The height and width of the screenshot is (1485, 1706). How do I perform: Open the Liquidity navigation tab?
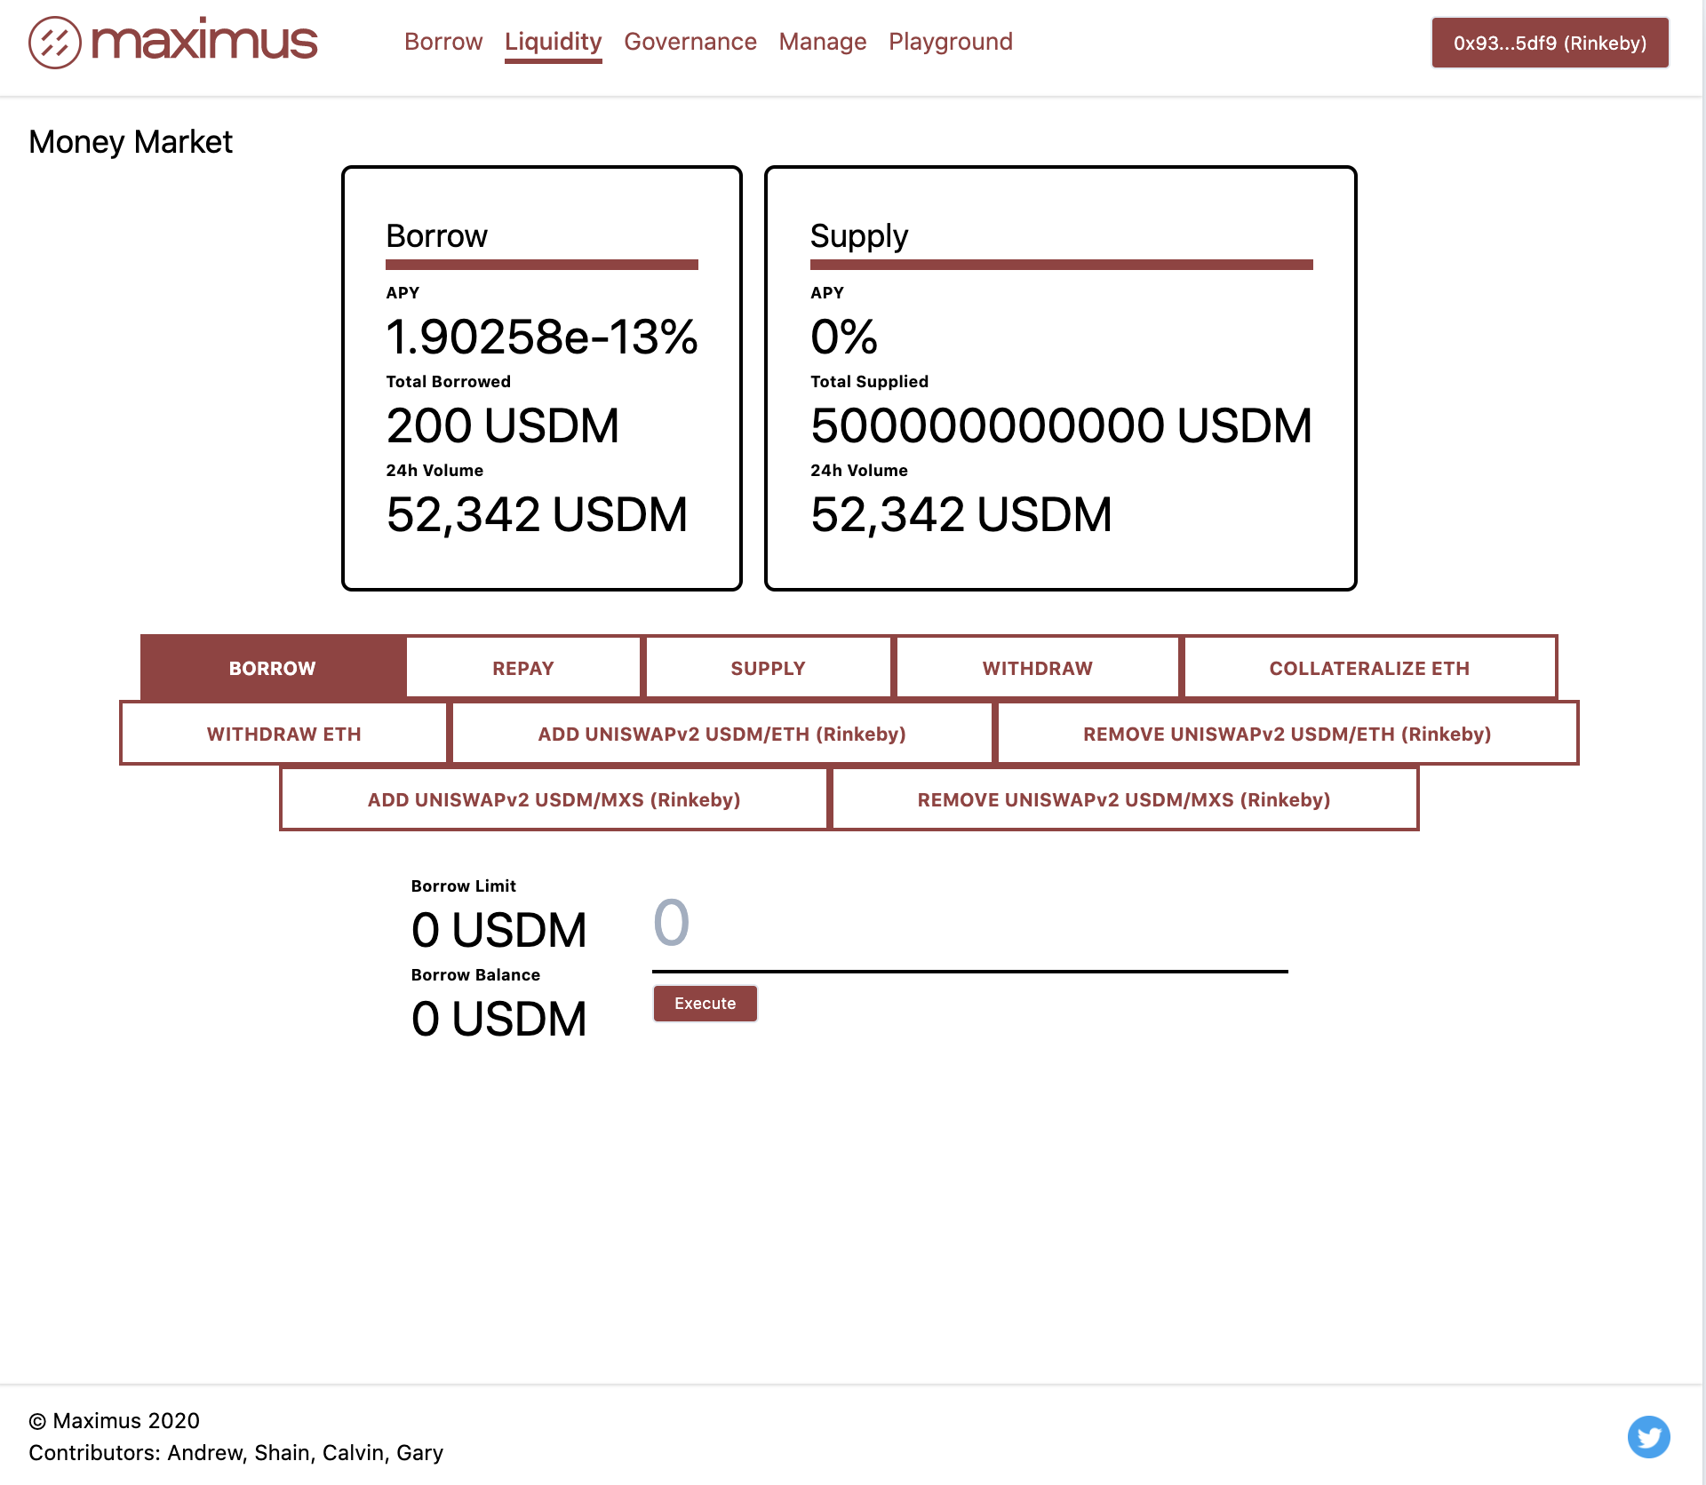pos(553,42)
